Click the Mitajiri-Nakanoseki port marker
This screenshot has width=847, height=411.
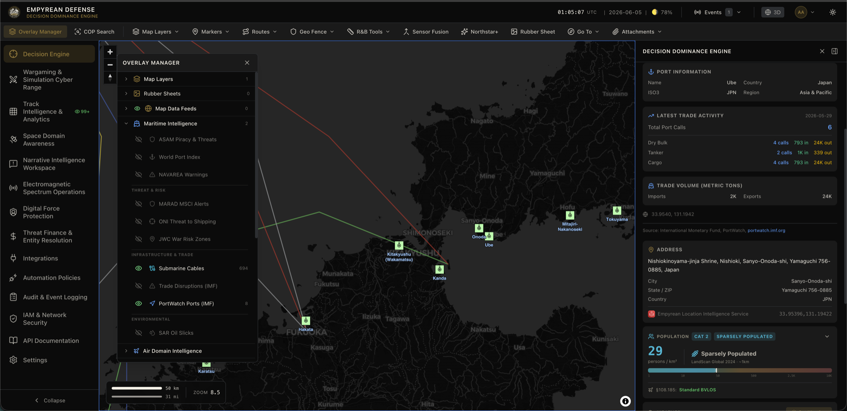[x=570, y=215]
